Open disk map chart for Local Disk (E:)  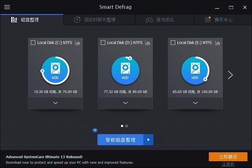coord(218,43)
